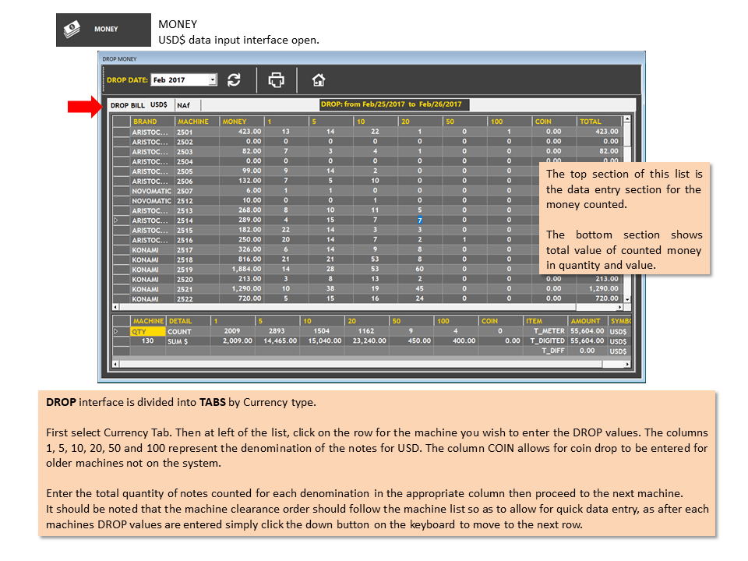748x561 pixels.
Task: Click the top grid's horizontal scrollbar right arrow
Action: click(x=619, y=307)
